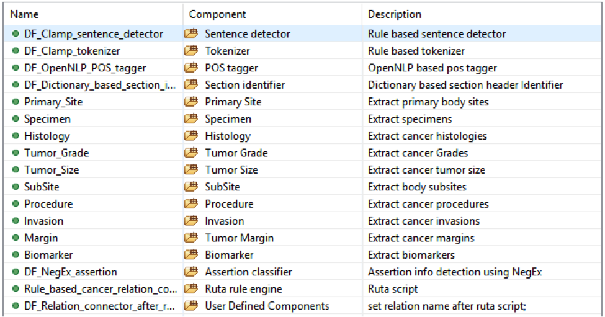The width and height of the screenshot is (605, 317).
Task: Click the Ruta rule engine folder icon
Action: (191, 289)
